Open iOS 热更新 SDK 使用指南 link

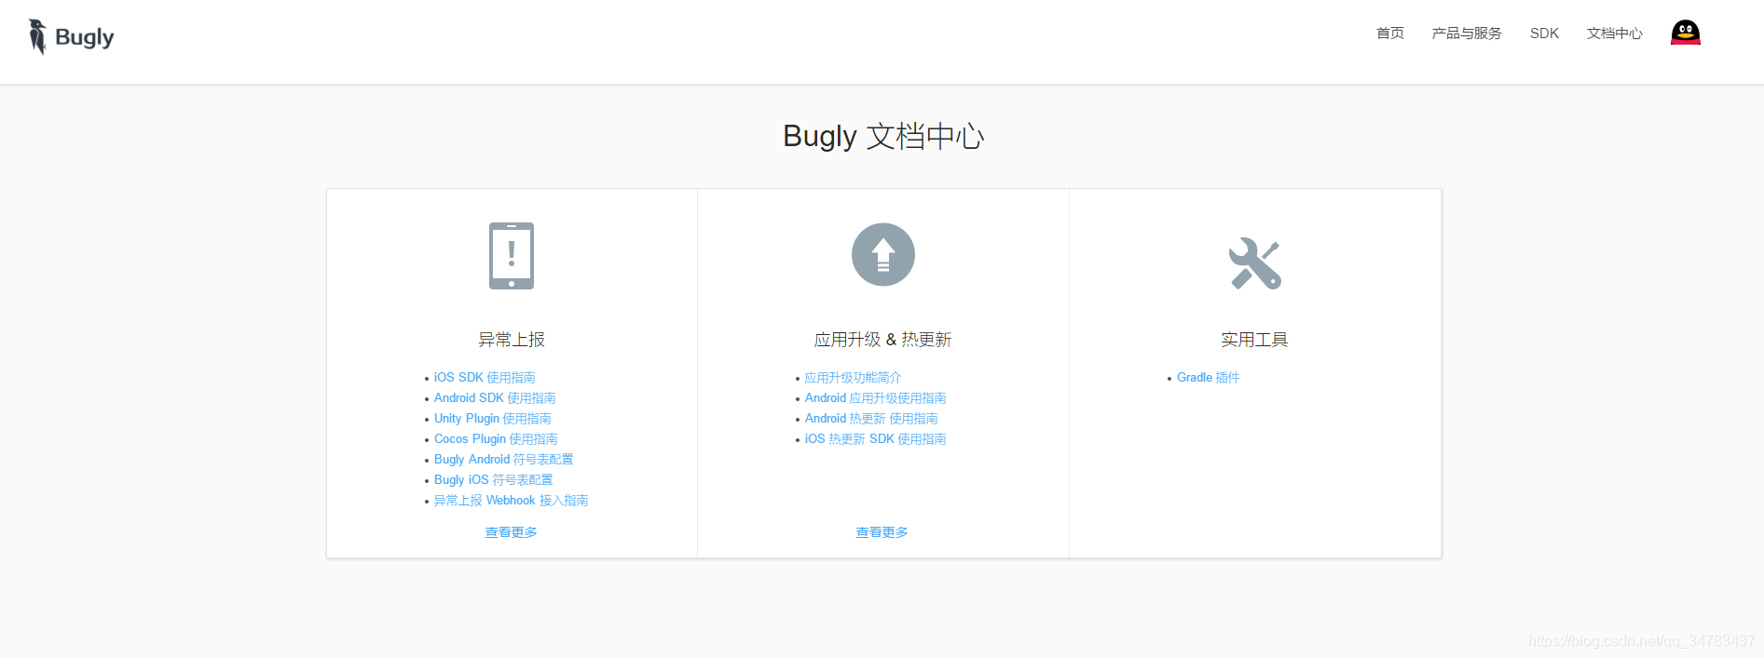click(x=875, y=439)
